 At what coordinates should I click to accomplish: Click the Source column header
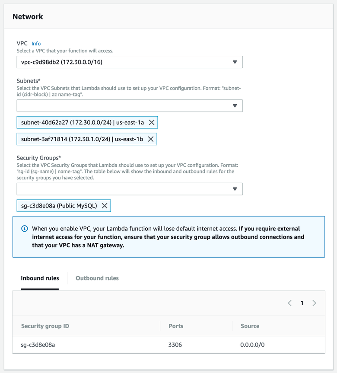pyautogui.click(x=250, y=326)
